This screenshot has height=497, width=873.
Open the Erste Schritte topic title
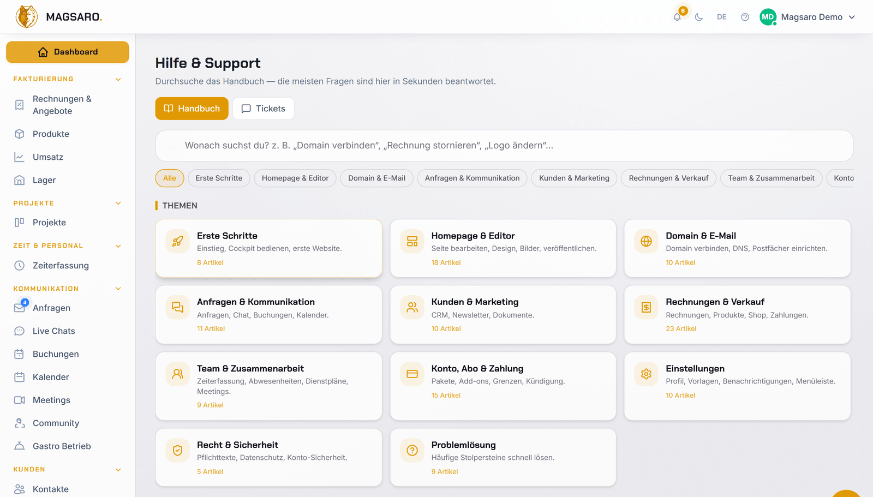click(x=227, y=236)
